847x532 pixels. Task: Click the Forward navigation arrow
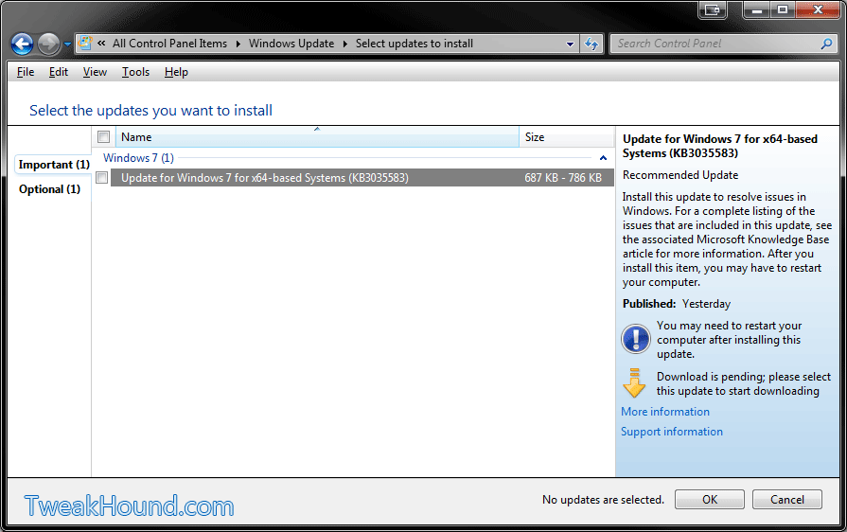click(48, 44)
